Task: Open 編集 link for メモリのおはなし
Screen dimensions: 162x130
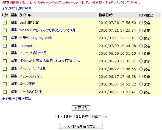Action: (x=14, y=76)
